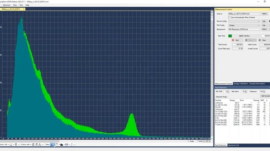Image resolution: width=270 pixels, height=151 pixels.
Task: Click the Scale value field
Action: 200,141
